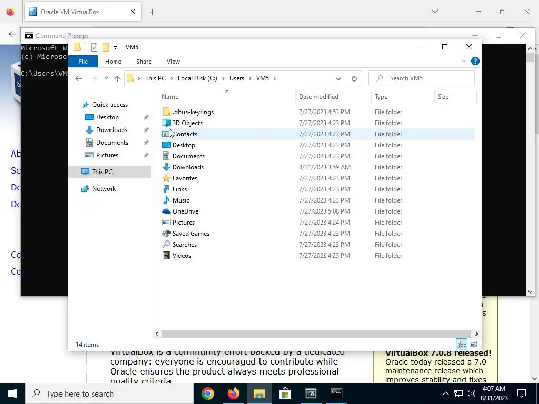Select the OneDrive cloud icon
This screenshot has width=539, height=404.
(x=166, y=211)
